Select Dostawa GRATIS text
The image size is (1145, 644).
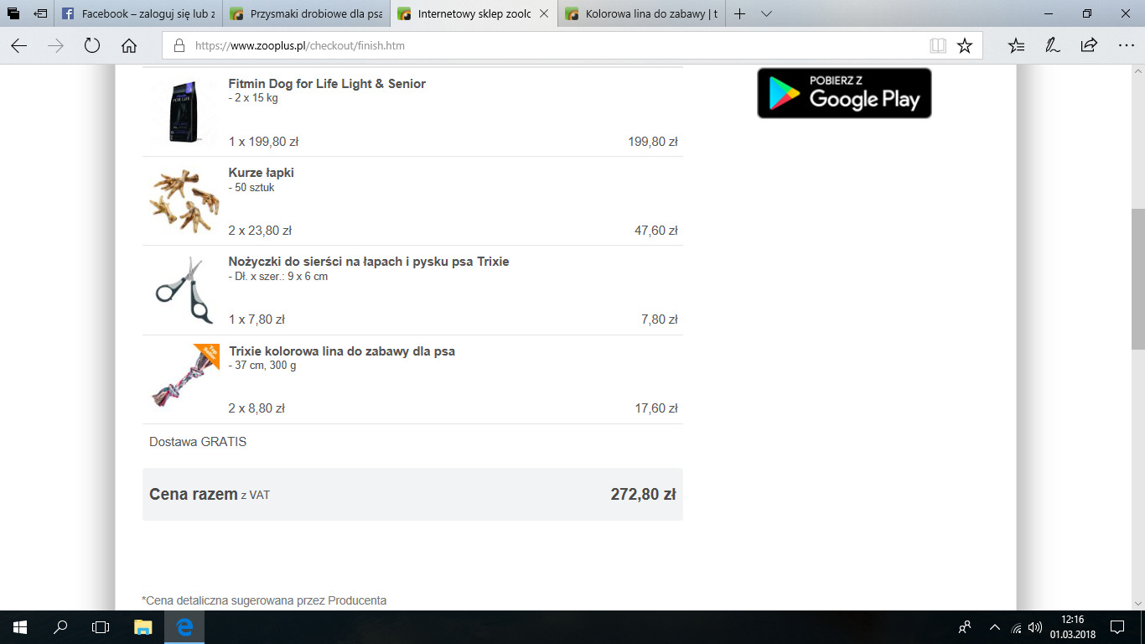pos(198,441)
